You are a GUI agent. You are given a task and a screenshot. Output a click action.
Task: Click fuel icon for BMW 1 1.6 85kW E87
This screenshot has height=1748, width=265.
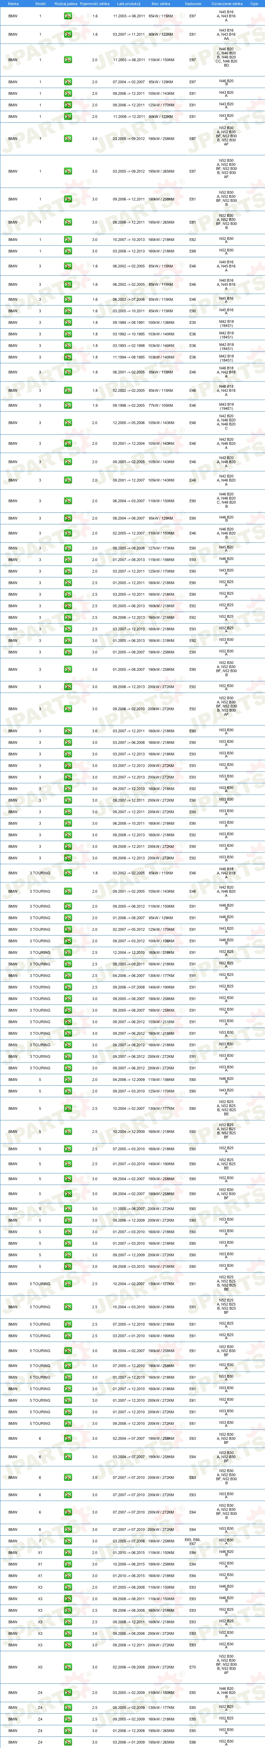(67, 16)
